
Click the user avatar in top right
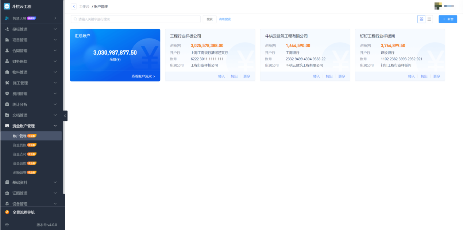tap(438, 6)
